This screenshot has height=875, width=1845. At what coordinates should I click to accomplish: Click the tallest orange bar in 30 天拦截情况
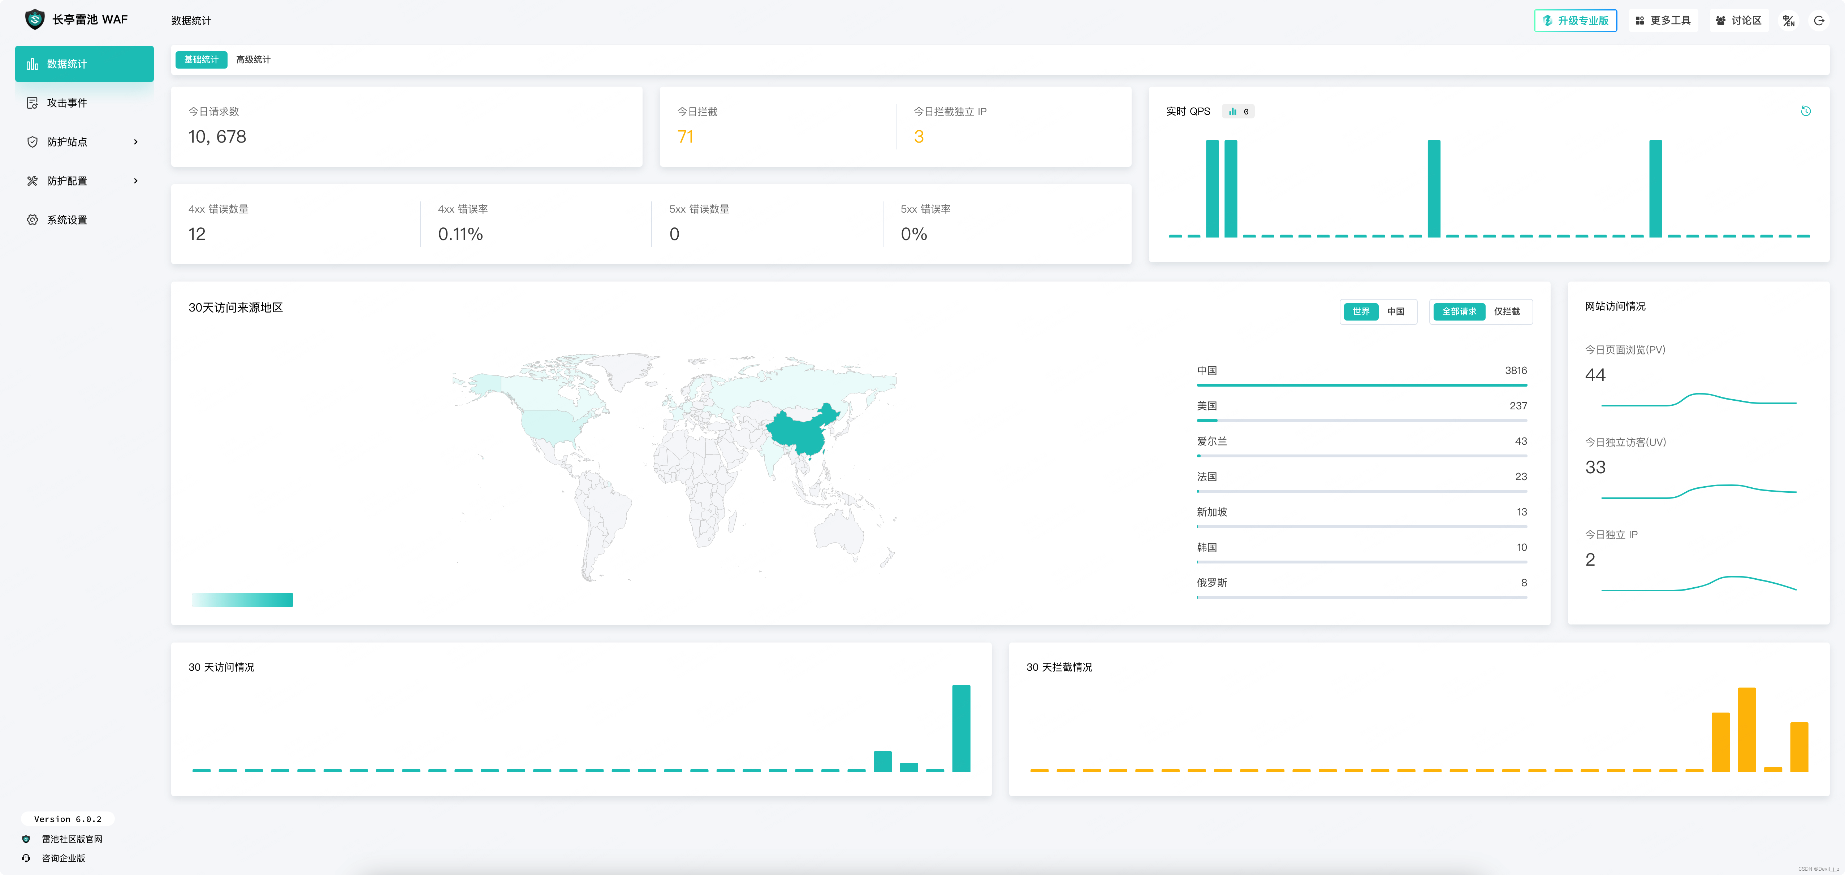tap(1746, 730)
